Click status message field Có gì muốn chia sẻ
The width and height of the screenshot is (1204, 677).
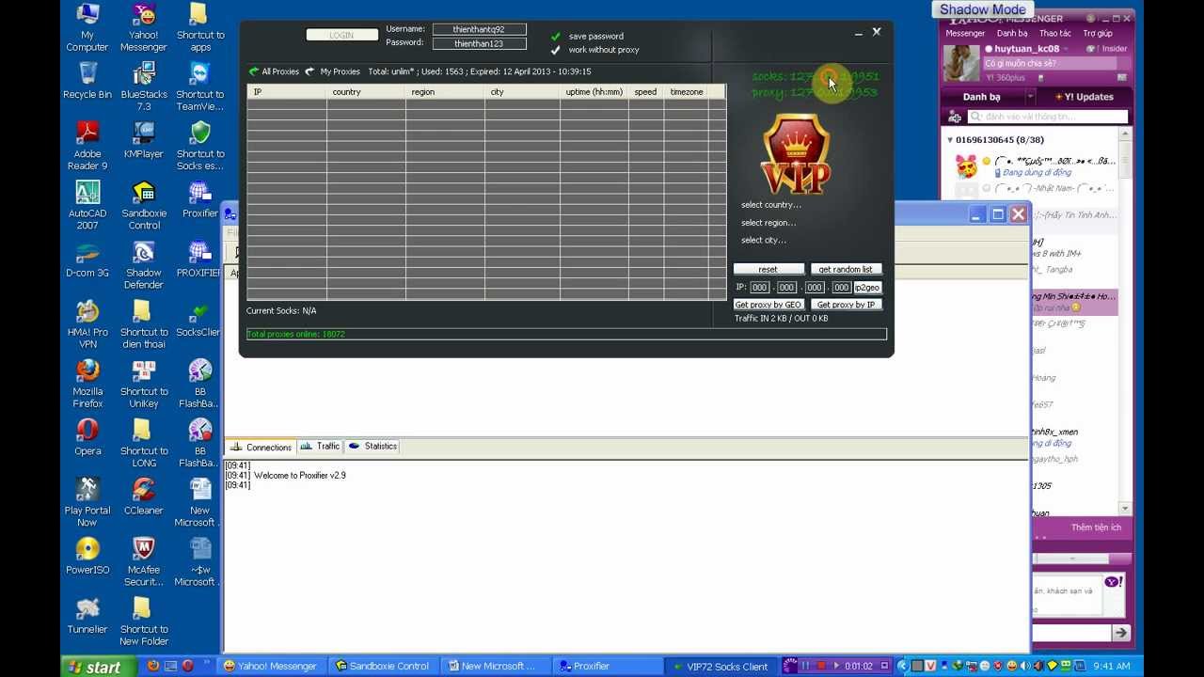(x=1050, y=64)
